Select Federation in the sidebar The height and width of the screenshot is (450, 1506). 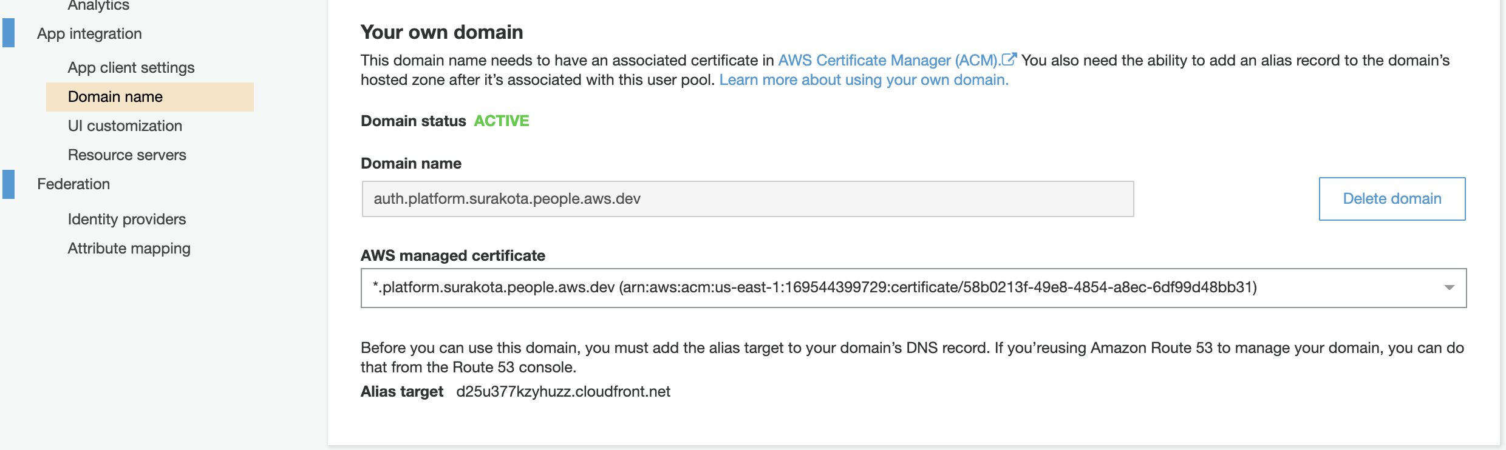pyautogui.click(x=73, y=184)
